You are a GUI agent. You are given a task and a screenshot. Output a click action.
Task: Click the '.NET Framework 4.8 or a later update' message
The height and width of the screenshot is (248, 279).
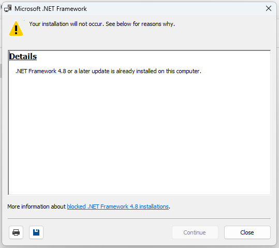[108, 71]
